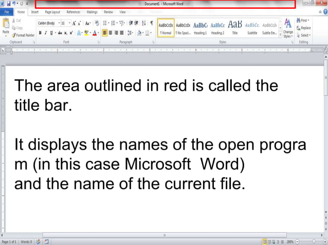Open the font size 11 dropdown
The image size is (328, 245).
[69, 23]
